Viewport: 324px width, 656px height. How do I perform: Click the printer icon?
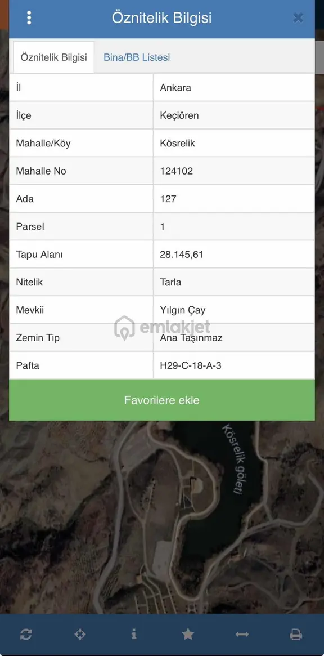[x=296, y=634]
